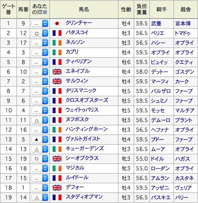Click the Irish flag beside マジカル
Viewport: 198px width, 203px height.
57,168
